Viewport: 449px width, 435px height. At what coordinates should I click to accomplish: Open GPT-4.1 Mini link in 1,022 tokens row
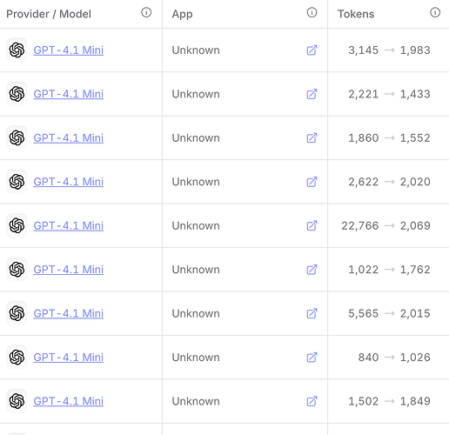tap(69, 270)
